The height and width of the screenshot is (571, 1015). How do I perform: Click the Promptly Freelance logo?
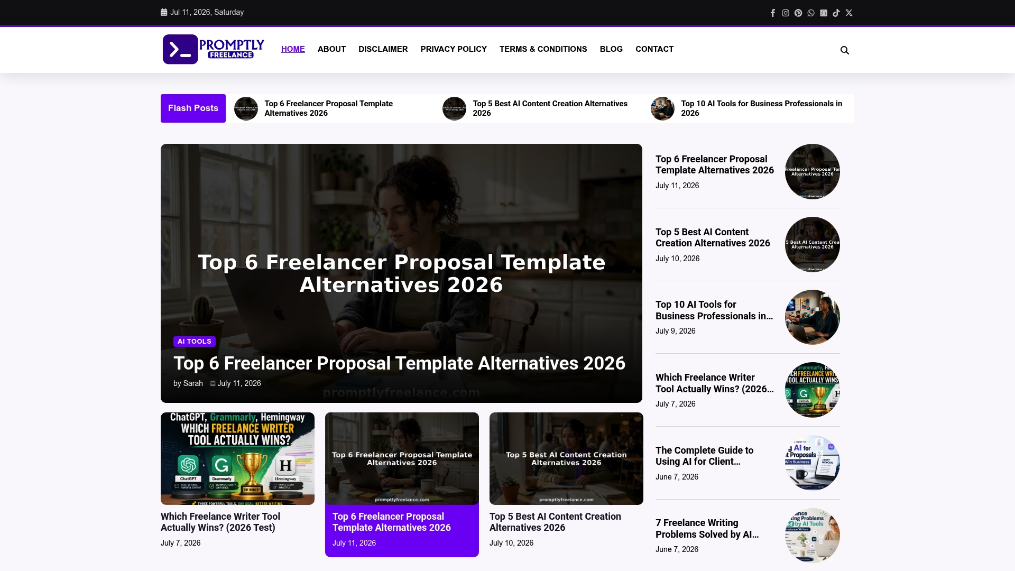click(x=214, y=49)
